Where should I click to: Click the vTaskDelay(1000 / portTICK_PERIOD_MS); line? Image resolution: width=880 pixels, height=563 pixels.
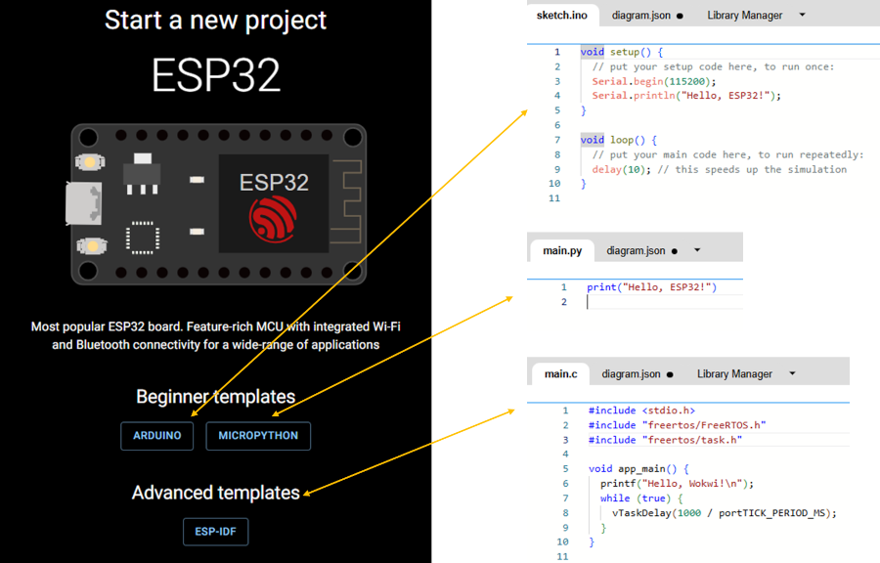pos(725,512)
